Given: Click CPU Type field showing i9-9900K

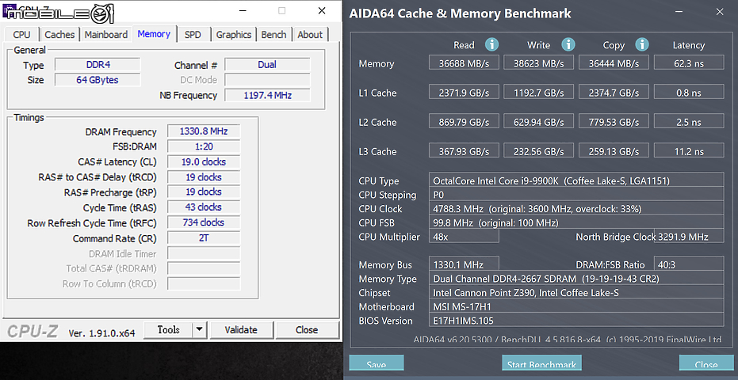Looking at the screenshot, I should point(576,180).
